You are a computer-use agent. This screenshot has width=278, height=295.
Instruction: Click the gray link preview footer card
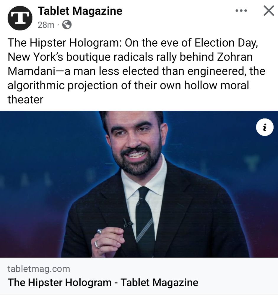(x=139, y=276)
